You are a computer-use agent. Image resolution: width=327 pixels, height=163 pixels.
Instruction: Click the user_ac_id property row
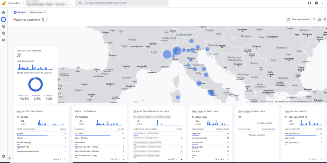[x=303, y=138]
